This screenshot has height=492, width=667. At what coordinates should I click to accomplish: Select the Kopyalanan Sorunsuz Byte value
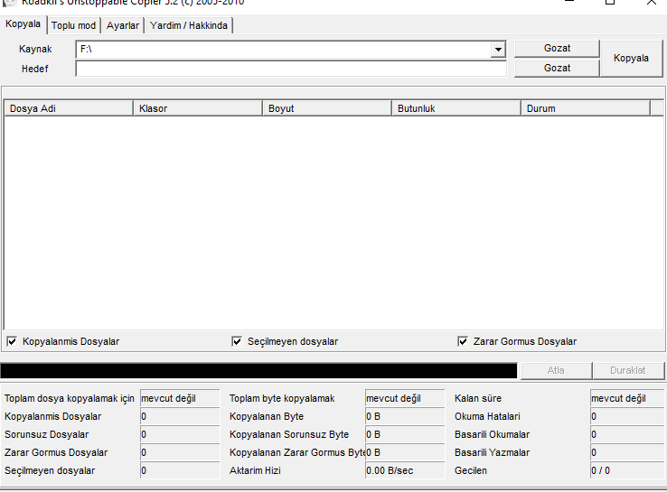405,434
